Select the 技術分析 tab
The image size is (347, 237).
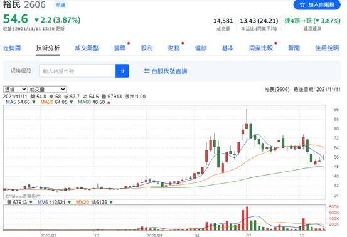click(x=48, y=48)
